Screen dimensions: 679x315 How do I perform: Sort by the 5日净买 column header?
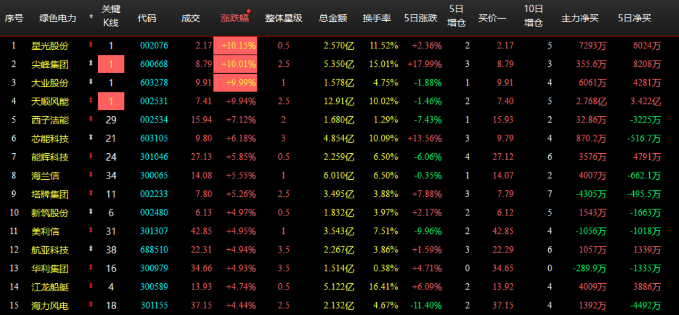click(635, 18)
